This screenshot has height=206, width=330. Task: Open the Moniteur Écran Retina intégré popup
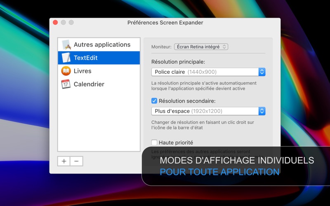click(201, 47)
